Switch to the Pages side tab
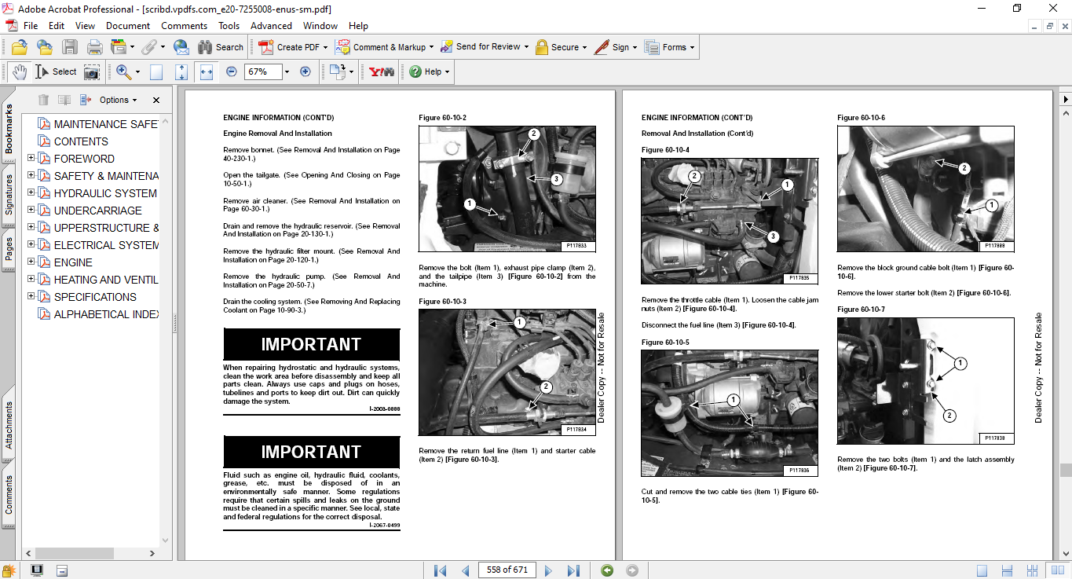 coord(9,247)
